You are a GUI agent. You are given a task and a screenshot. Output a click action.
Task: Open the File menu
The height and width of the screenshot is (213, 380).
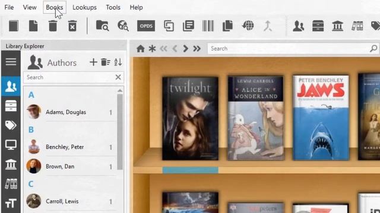click(9, 7)
